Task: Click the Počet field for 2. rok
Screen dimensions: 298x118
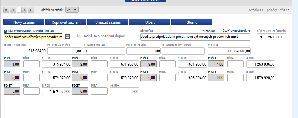Action: click(x=80, y=64)
